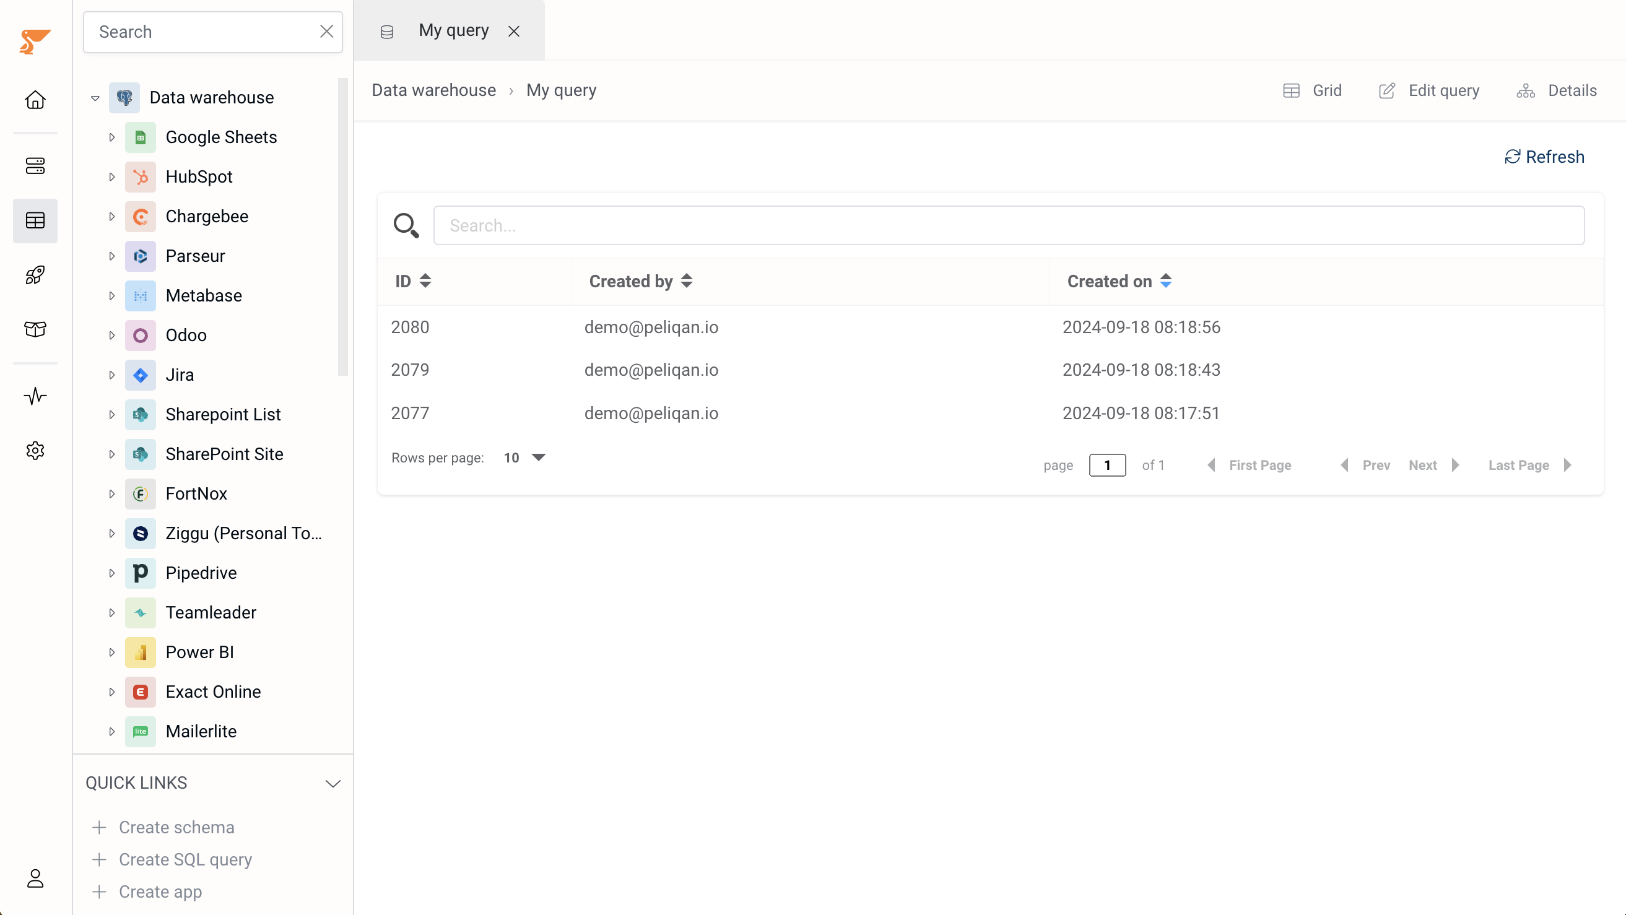Image resolution: width=1626 pixels, height=915 pixels.
Task: Expand the QUICK LINKS section
Action: click(333, 782)
